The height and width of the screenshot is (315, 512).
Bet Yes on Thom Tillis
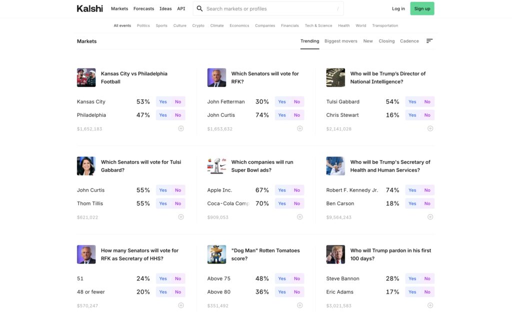(163, 204)
